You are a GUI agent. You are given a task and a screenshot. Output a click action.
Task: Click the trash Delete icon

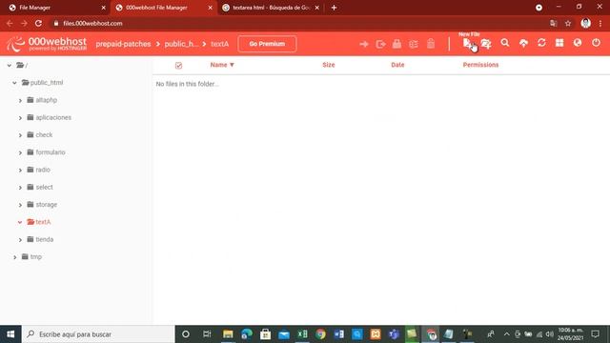[x=431, y=44]
